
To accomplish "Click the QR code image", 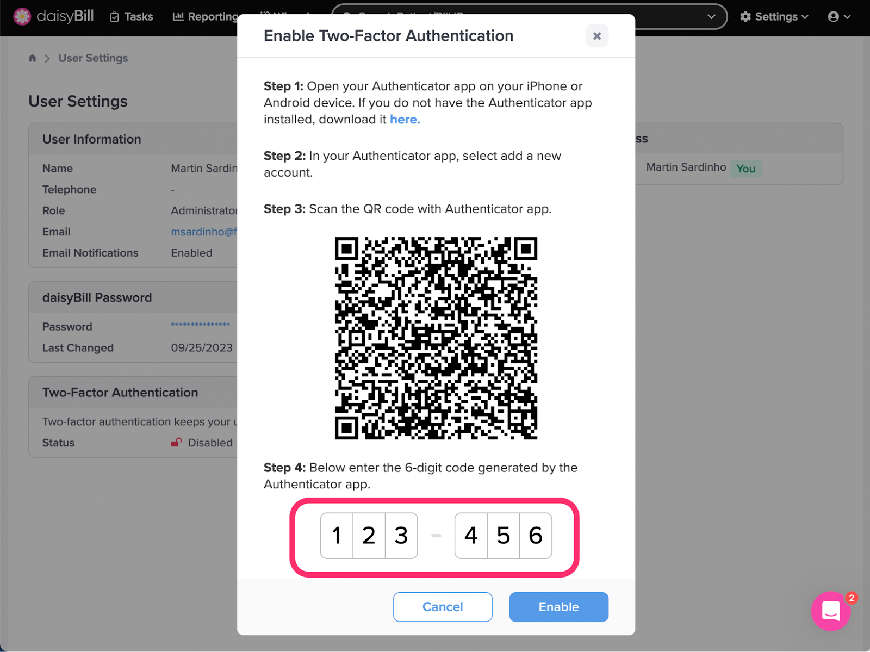I will 436,338.
